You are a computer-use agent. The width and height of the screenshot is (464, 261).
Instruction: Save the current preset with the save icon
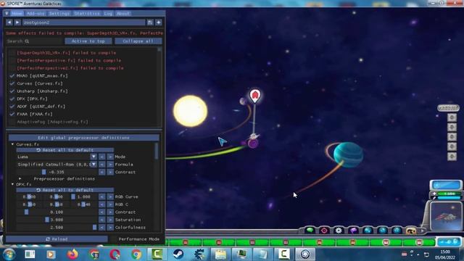(x=150, y=22)
